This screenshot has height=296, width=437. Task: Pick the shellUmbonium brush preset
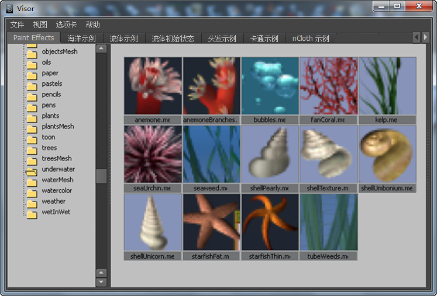click(387, 155)
